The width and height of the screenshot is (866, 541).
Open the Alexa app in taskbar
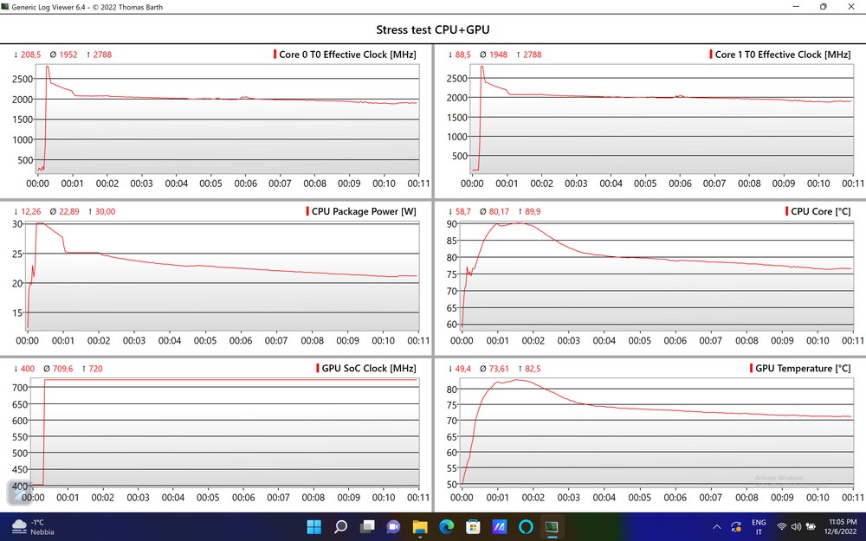(x=526, y=526)
